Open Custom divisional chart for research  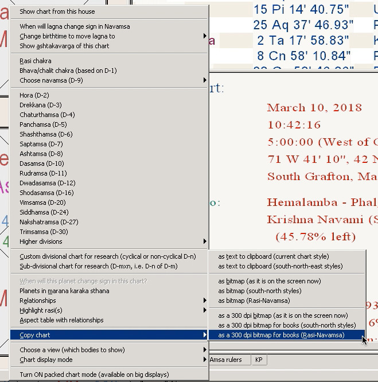[x=107, y=256]
